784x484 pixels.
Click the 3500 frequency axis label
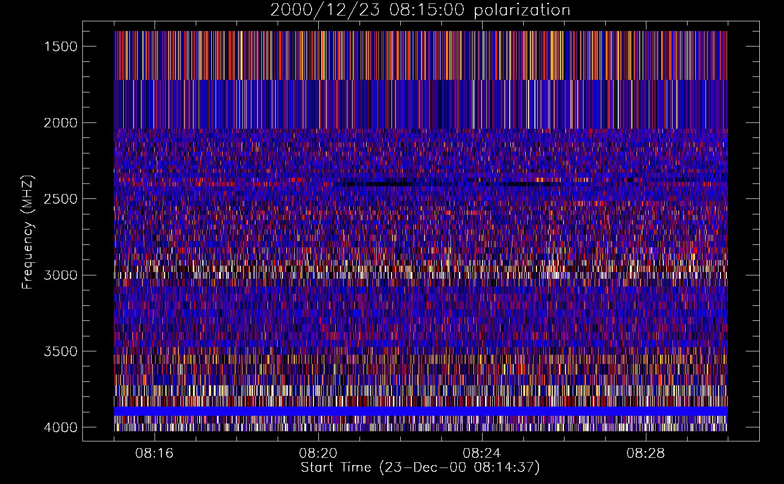[61, 351]
